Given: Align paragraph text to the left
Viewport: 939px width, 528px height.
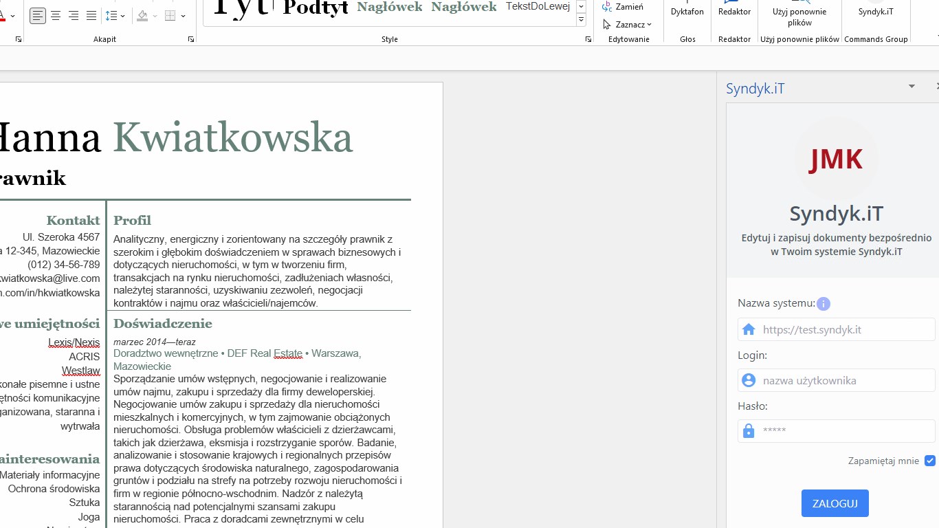Looking at the screenshot, I should (x=38, y=15).
